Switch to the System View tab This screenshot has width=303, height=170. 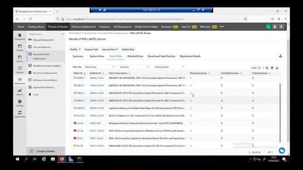[x=97, y=56]
